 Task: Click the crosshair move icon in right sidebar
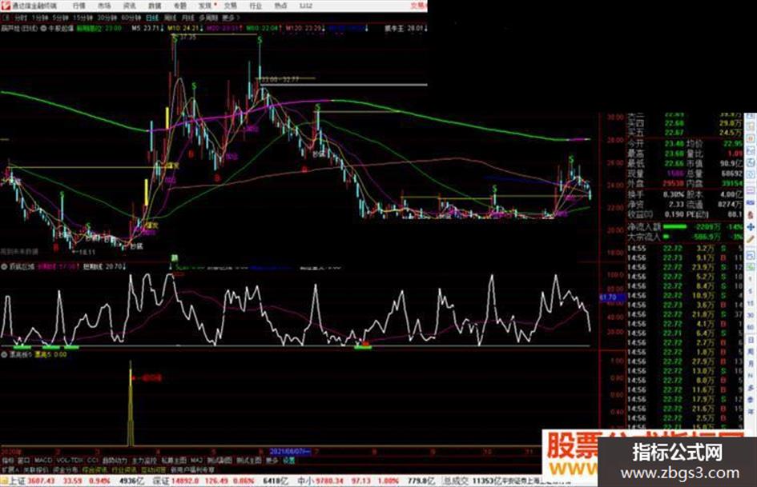pyautogui.click(x=751, y=226)
